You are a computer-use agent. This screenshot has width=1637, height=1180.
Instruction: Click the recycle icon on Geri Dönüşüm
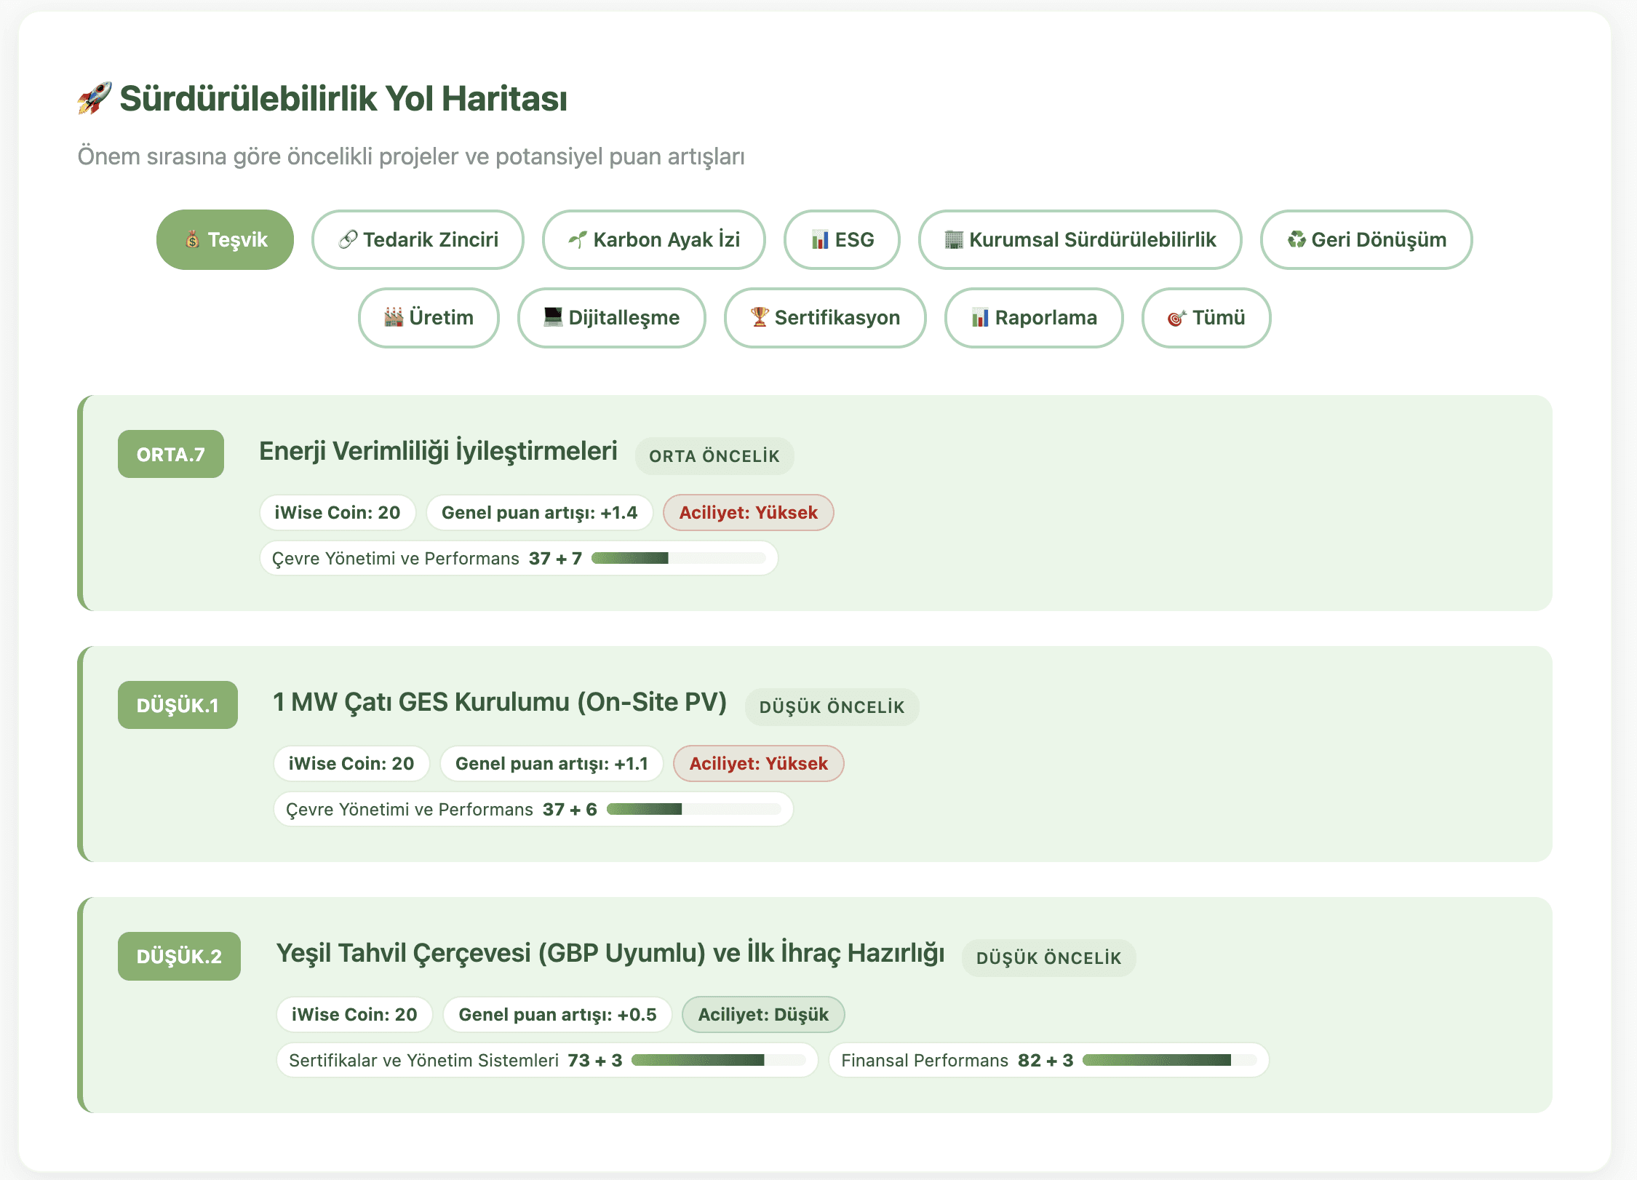point(1297,239)
